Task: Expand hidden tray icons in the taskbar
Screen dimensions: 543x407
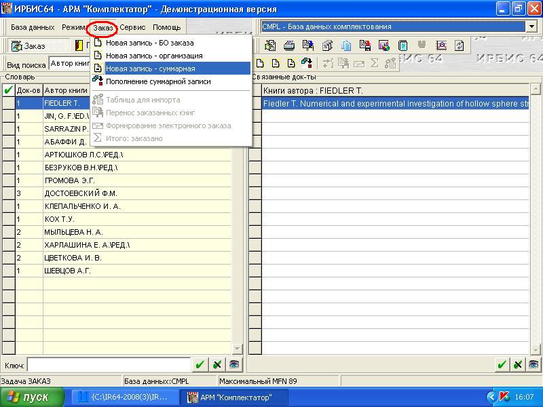Action: (x=491, y=397)
